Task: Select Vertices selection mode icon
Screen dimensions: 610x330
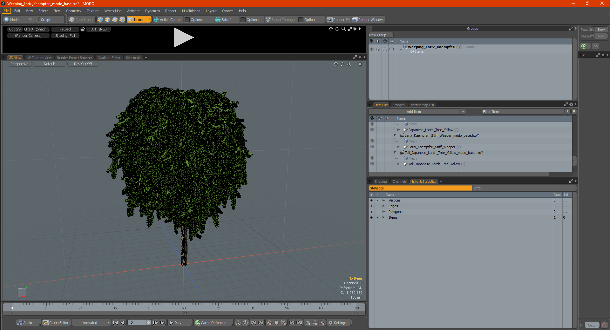Action: click(100, 20)
